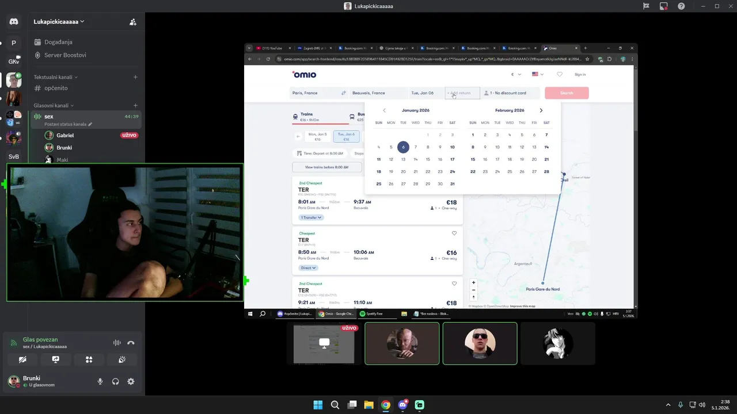Open Chrome from the Windows taskbar
The image size is (737, 414).
pos(386,405)
